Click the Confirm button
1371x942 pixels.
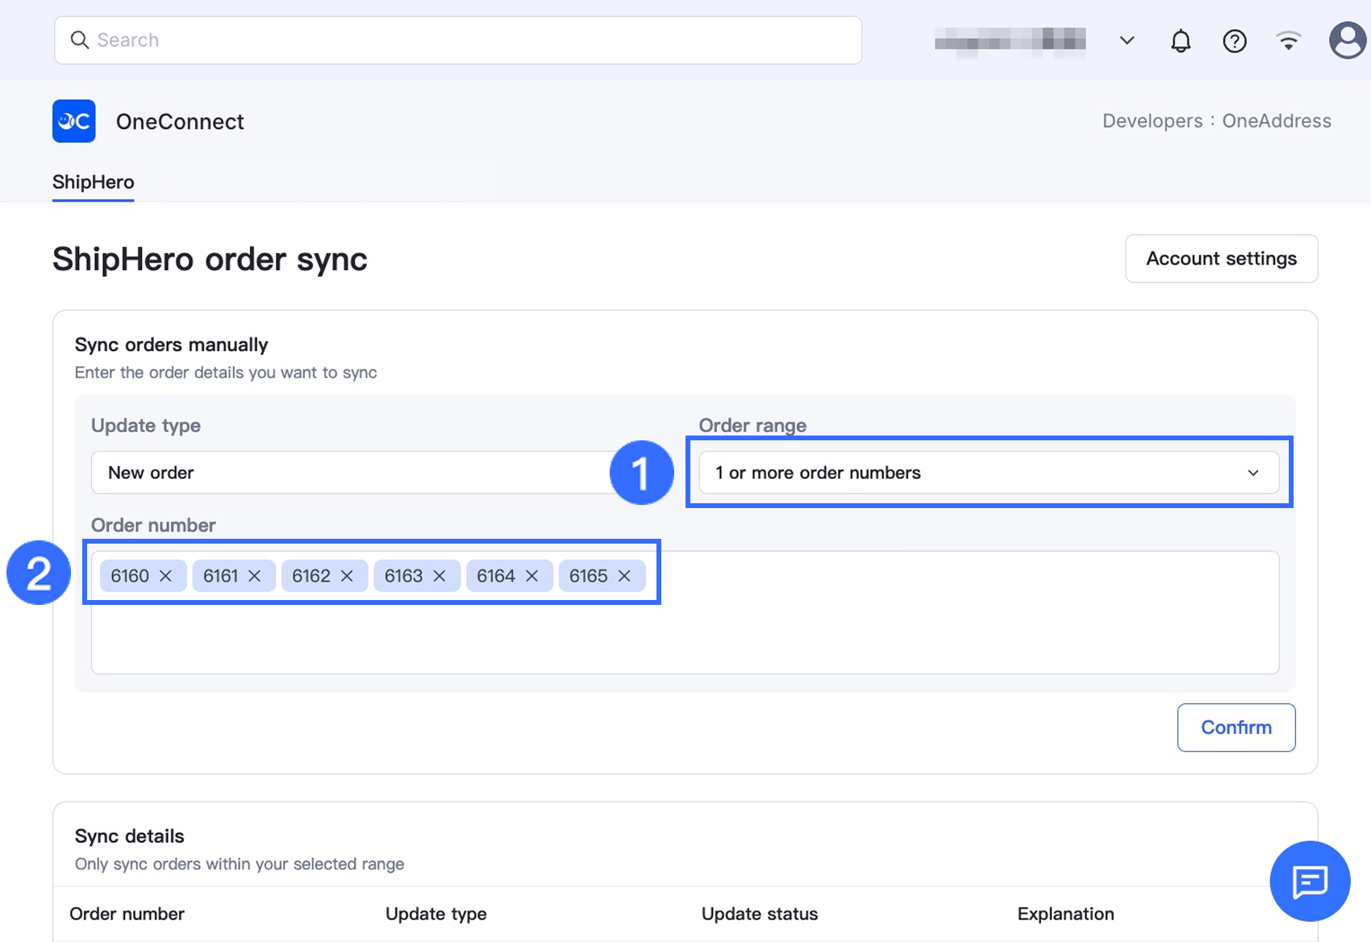pyautogui.click(x=1236, y=727)
